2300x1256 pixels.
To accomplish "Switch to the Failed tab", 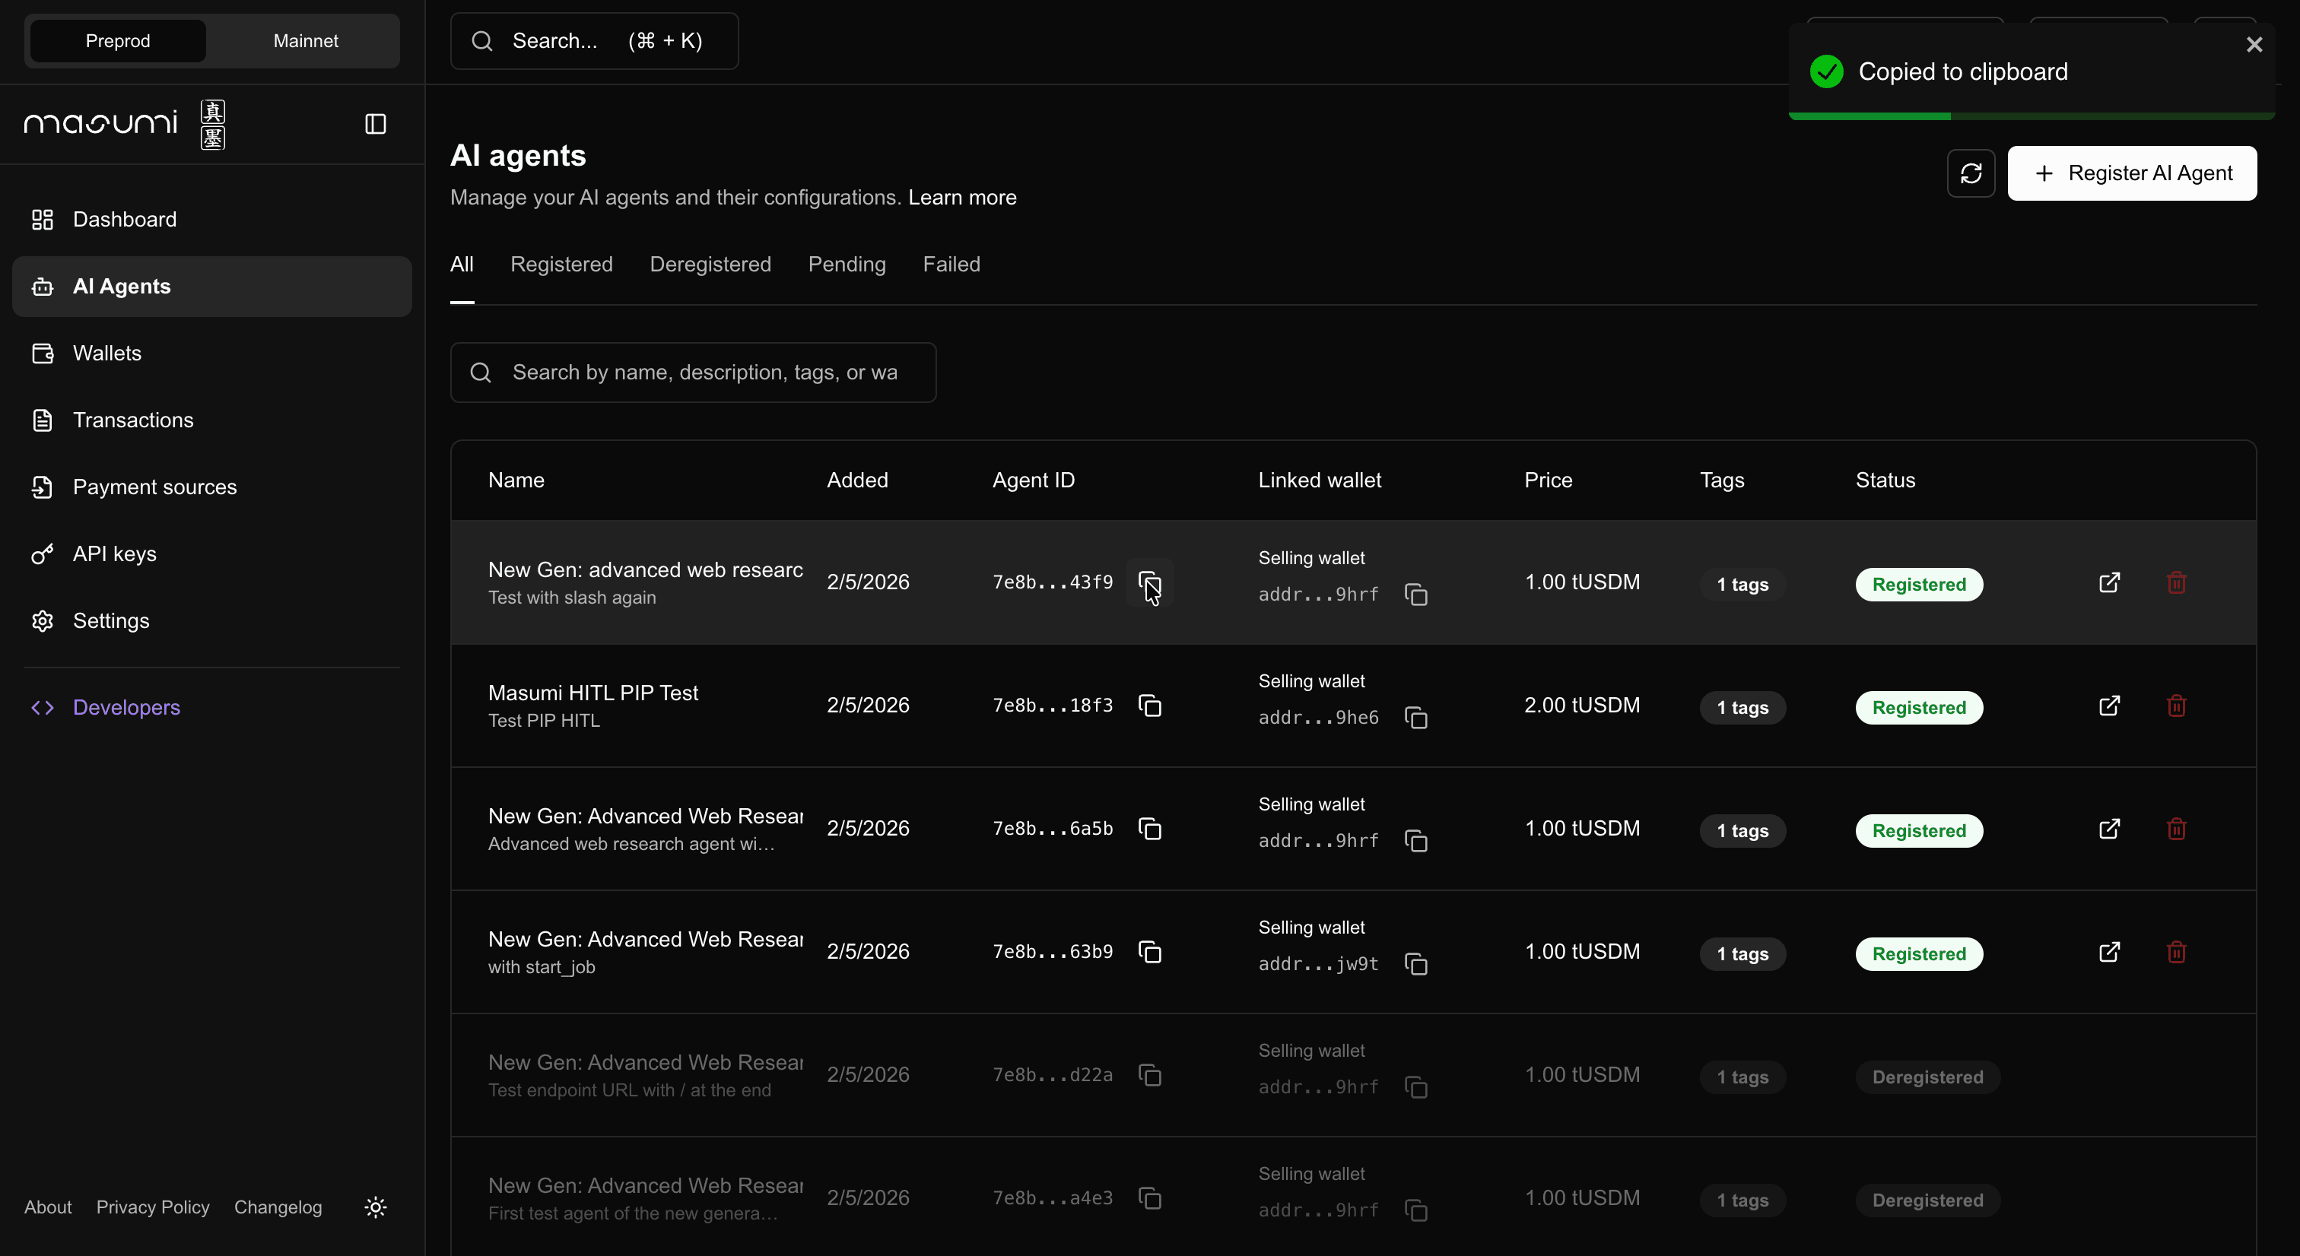I will point(950,265).
